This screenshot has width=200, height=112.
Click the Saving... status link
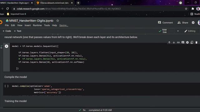point(64,26)
